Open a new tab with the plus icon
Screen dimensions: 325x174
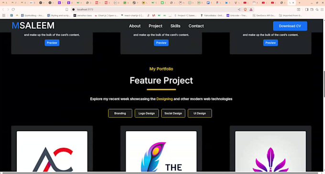[x=299, y=3]
